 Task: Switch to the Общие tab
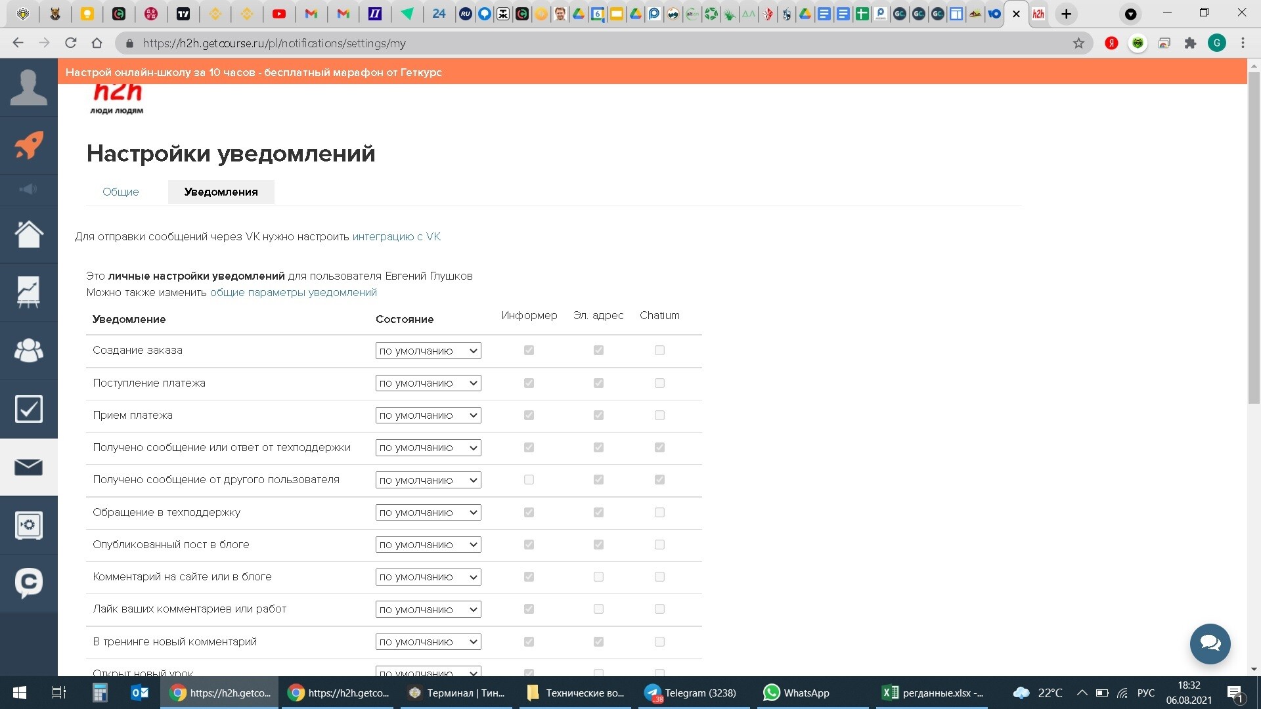121,192
